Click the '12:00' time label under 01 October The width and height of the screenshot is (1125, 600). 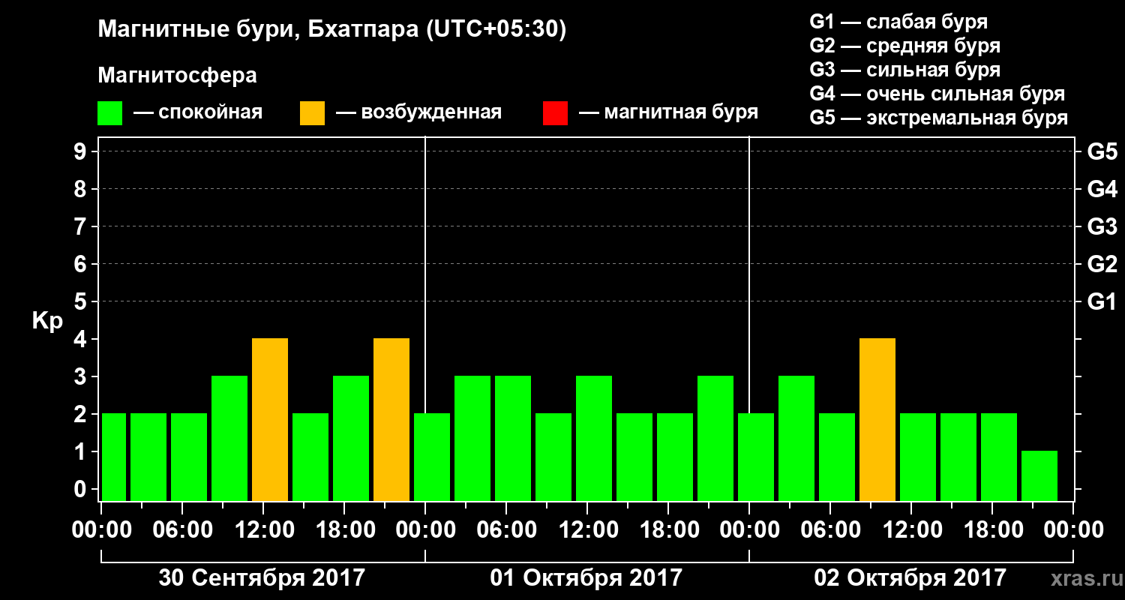(x=587, y=529)
